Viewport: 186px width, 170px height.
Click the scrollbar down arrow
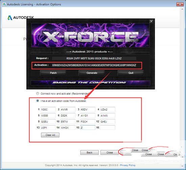pos(182,166)
